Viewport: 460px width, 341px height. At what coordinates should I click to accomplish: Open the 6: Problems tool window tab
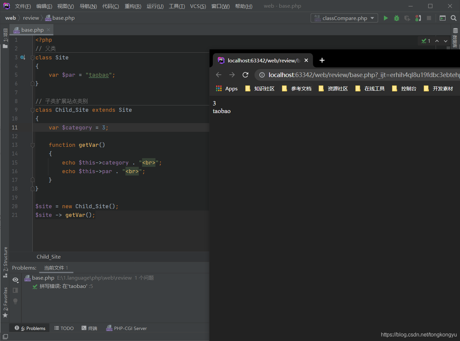(30, 328)
